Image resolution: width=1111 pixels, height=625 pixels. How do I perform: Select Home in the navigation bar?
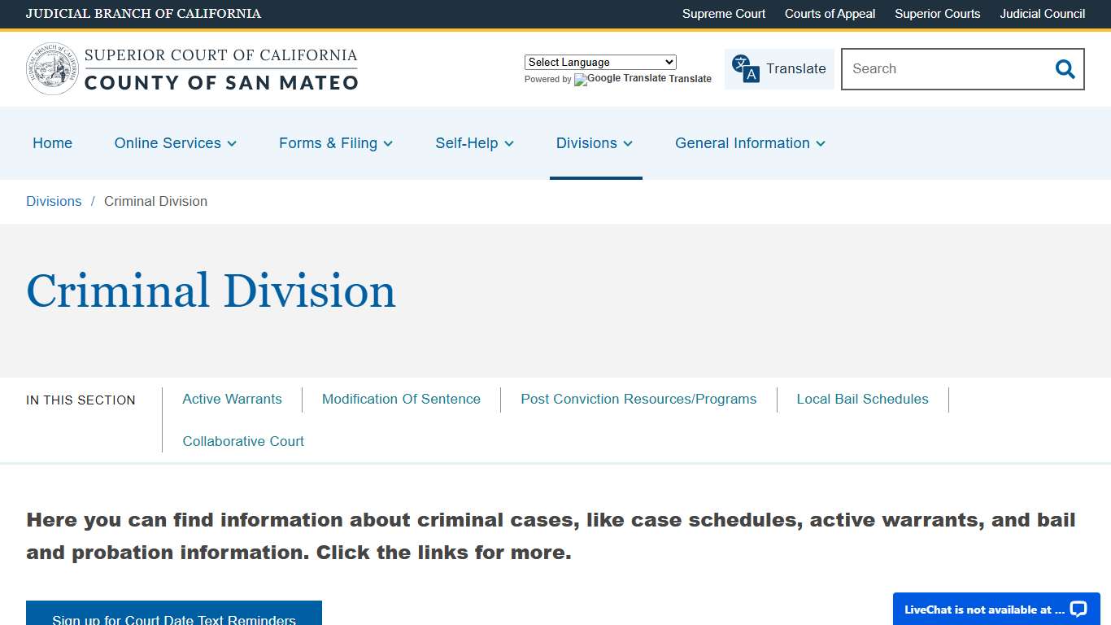click(52, 143)
